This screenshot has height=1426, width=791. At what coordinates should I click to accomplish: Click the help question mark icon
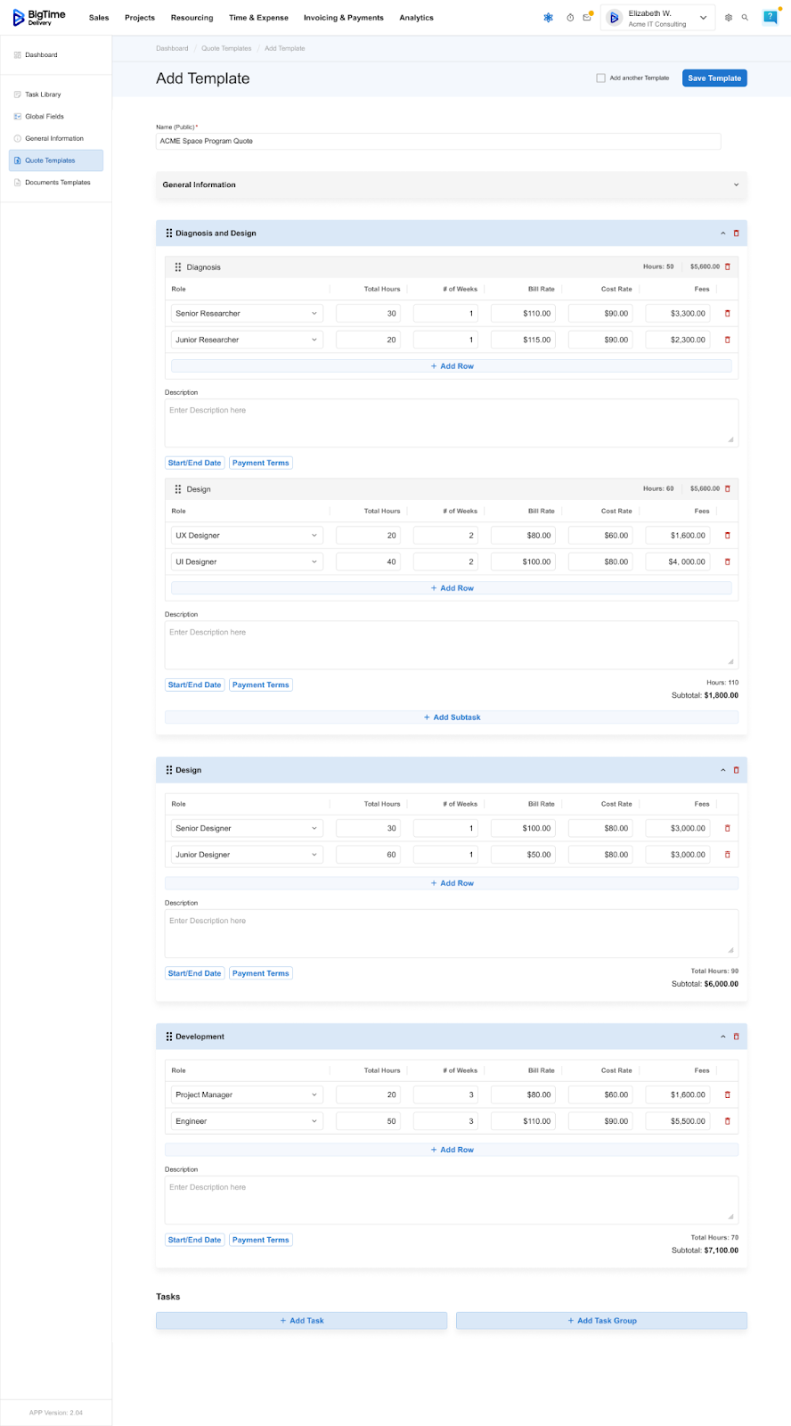click(x=770, y=18)
